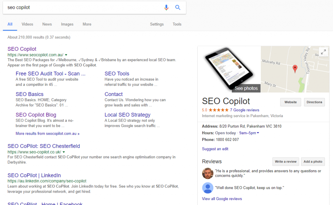Open the SEO Tools sitelink
Viewport: 333px width, 205px height.
click(x=117, y=74)
